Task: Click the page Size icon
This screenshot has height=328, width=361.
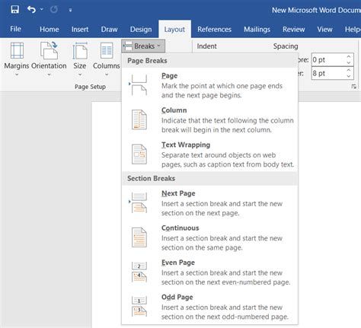Action: (x=80, y=51)
